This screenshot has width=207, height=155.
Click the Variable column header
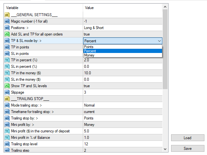[43, 8]
